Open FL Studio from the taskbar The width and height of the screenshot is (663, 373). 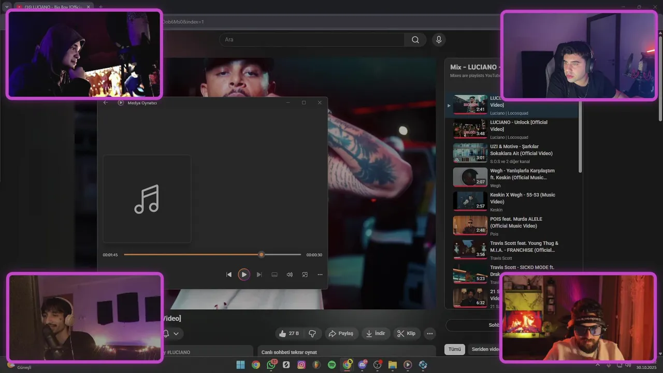click(x=316, y=365)
